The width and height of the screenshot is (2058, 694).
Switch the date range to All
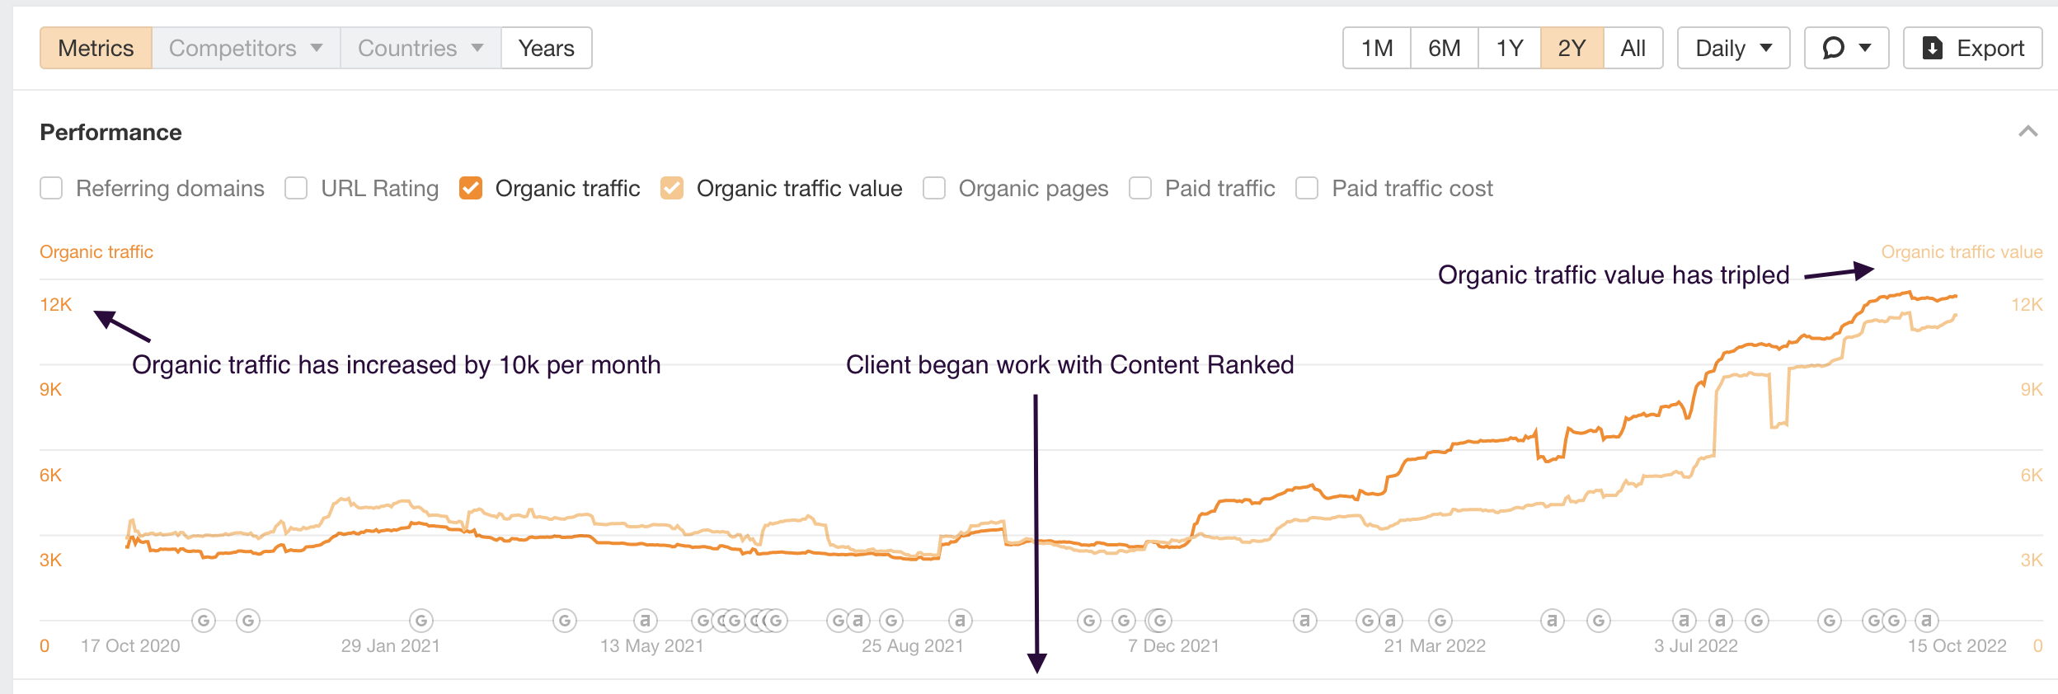(1633, 48)
